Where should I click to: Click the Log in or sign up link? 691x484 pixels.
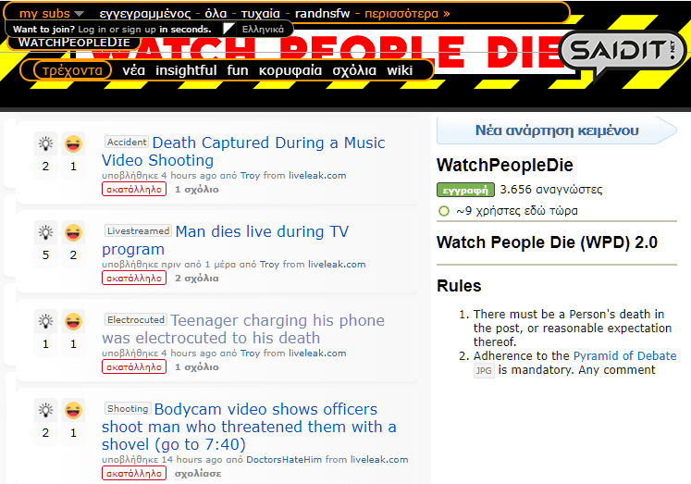pyautogui.click(x=117, y=29)
